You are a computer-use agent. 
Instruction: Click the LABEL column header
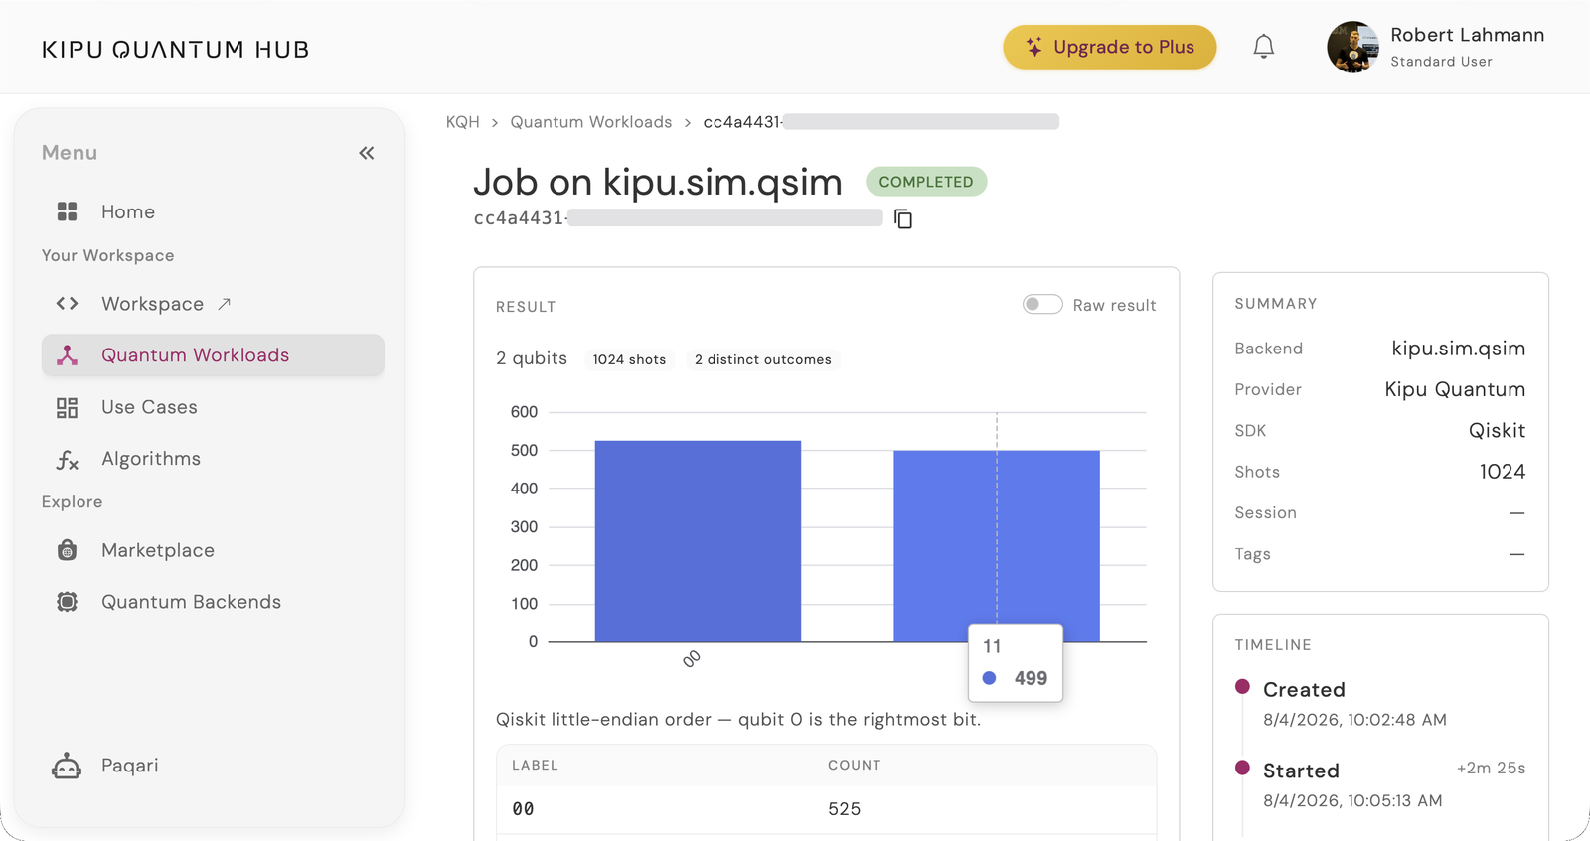tap(535, 765)
